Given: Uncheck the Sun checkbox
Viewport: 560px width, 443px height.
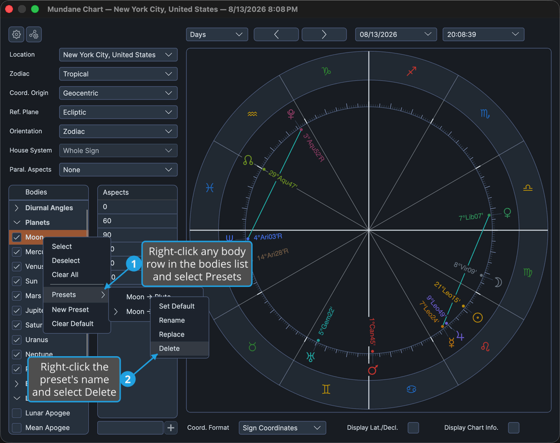Looking at the screenshot, I should (x=16, y=281).
